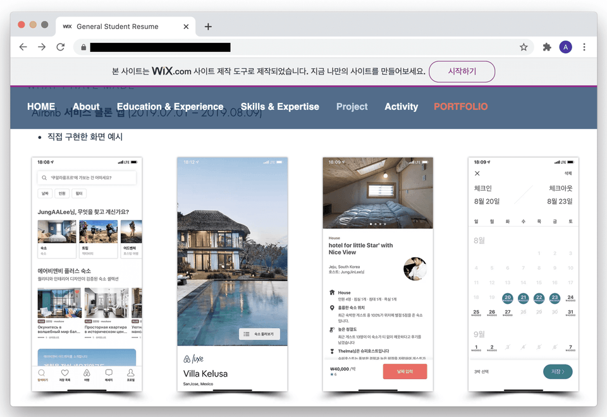Click the luxe logo in second mockup

point(193,359)
